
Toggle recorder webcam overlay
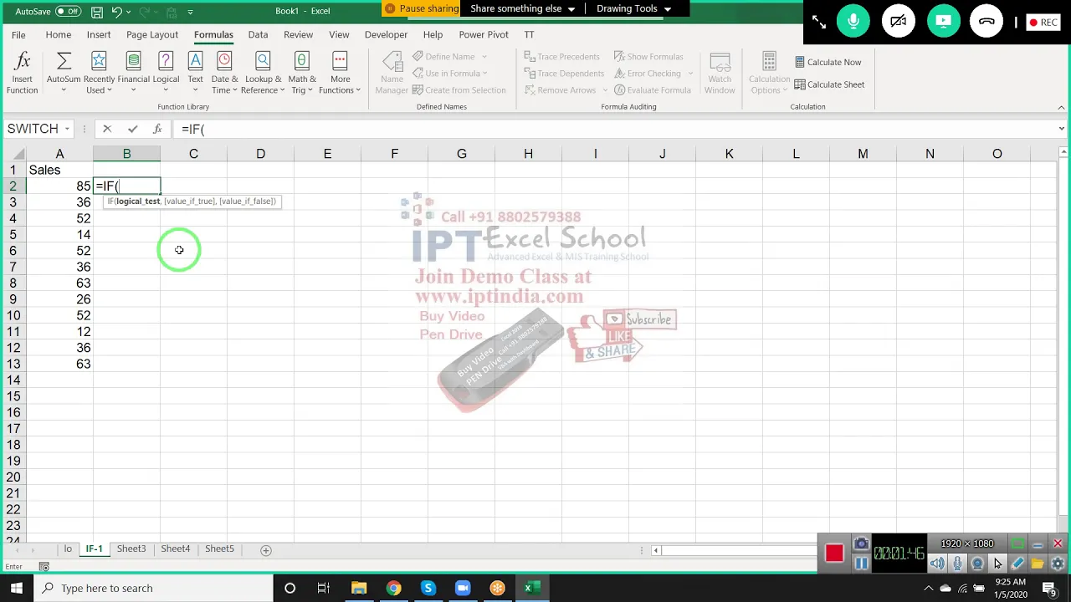[977, 564]
